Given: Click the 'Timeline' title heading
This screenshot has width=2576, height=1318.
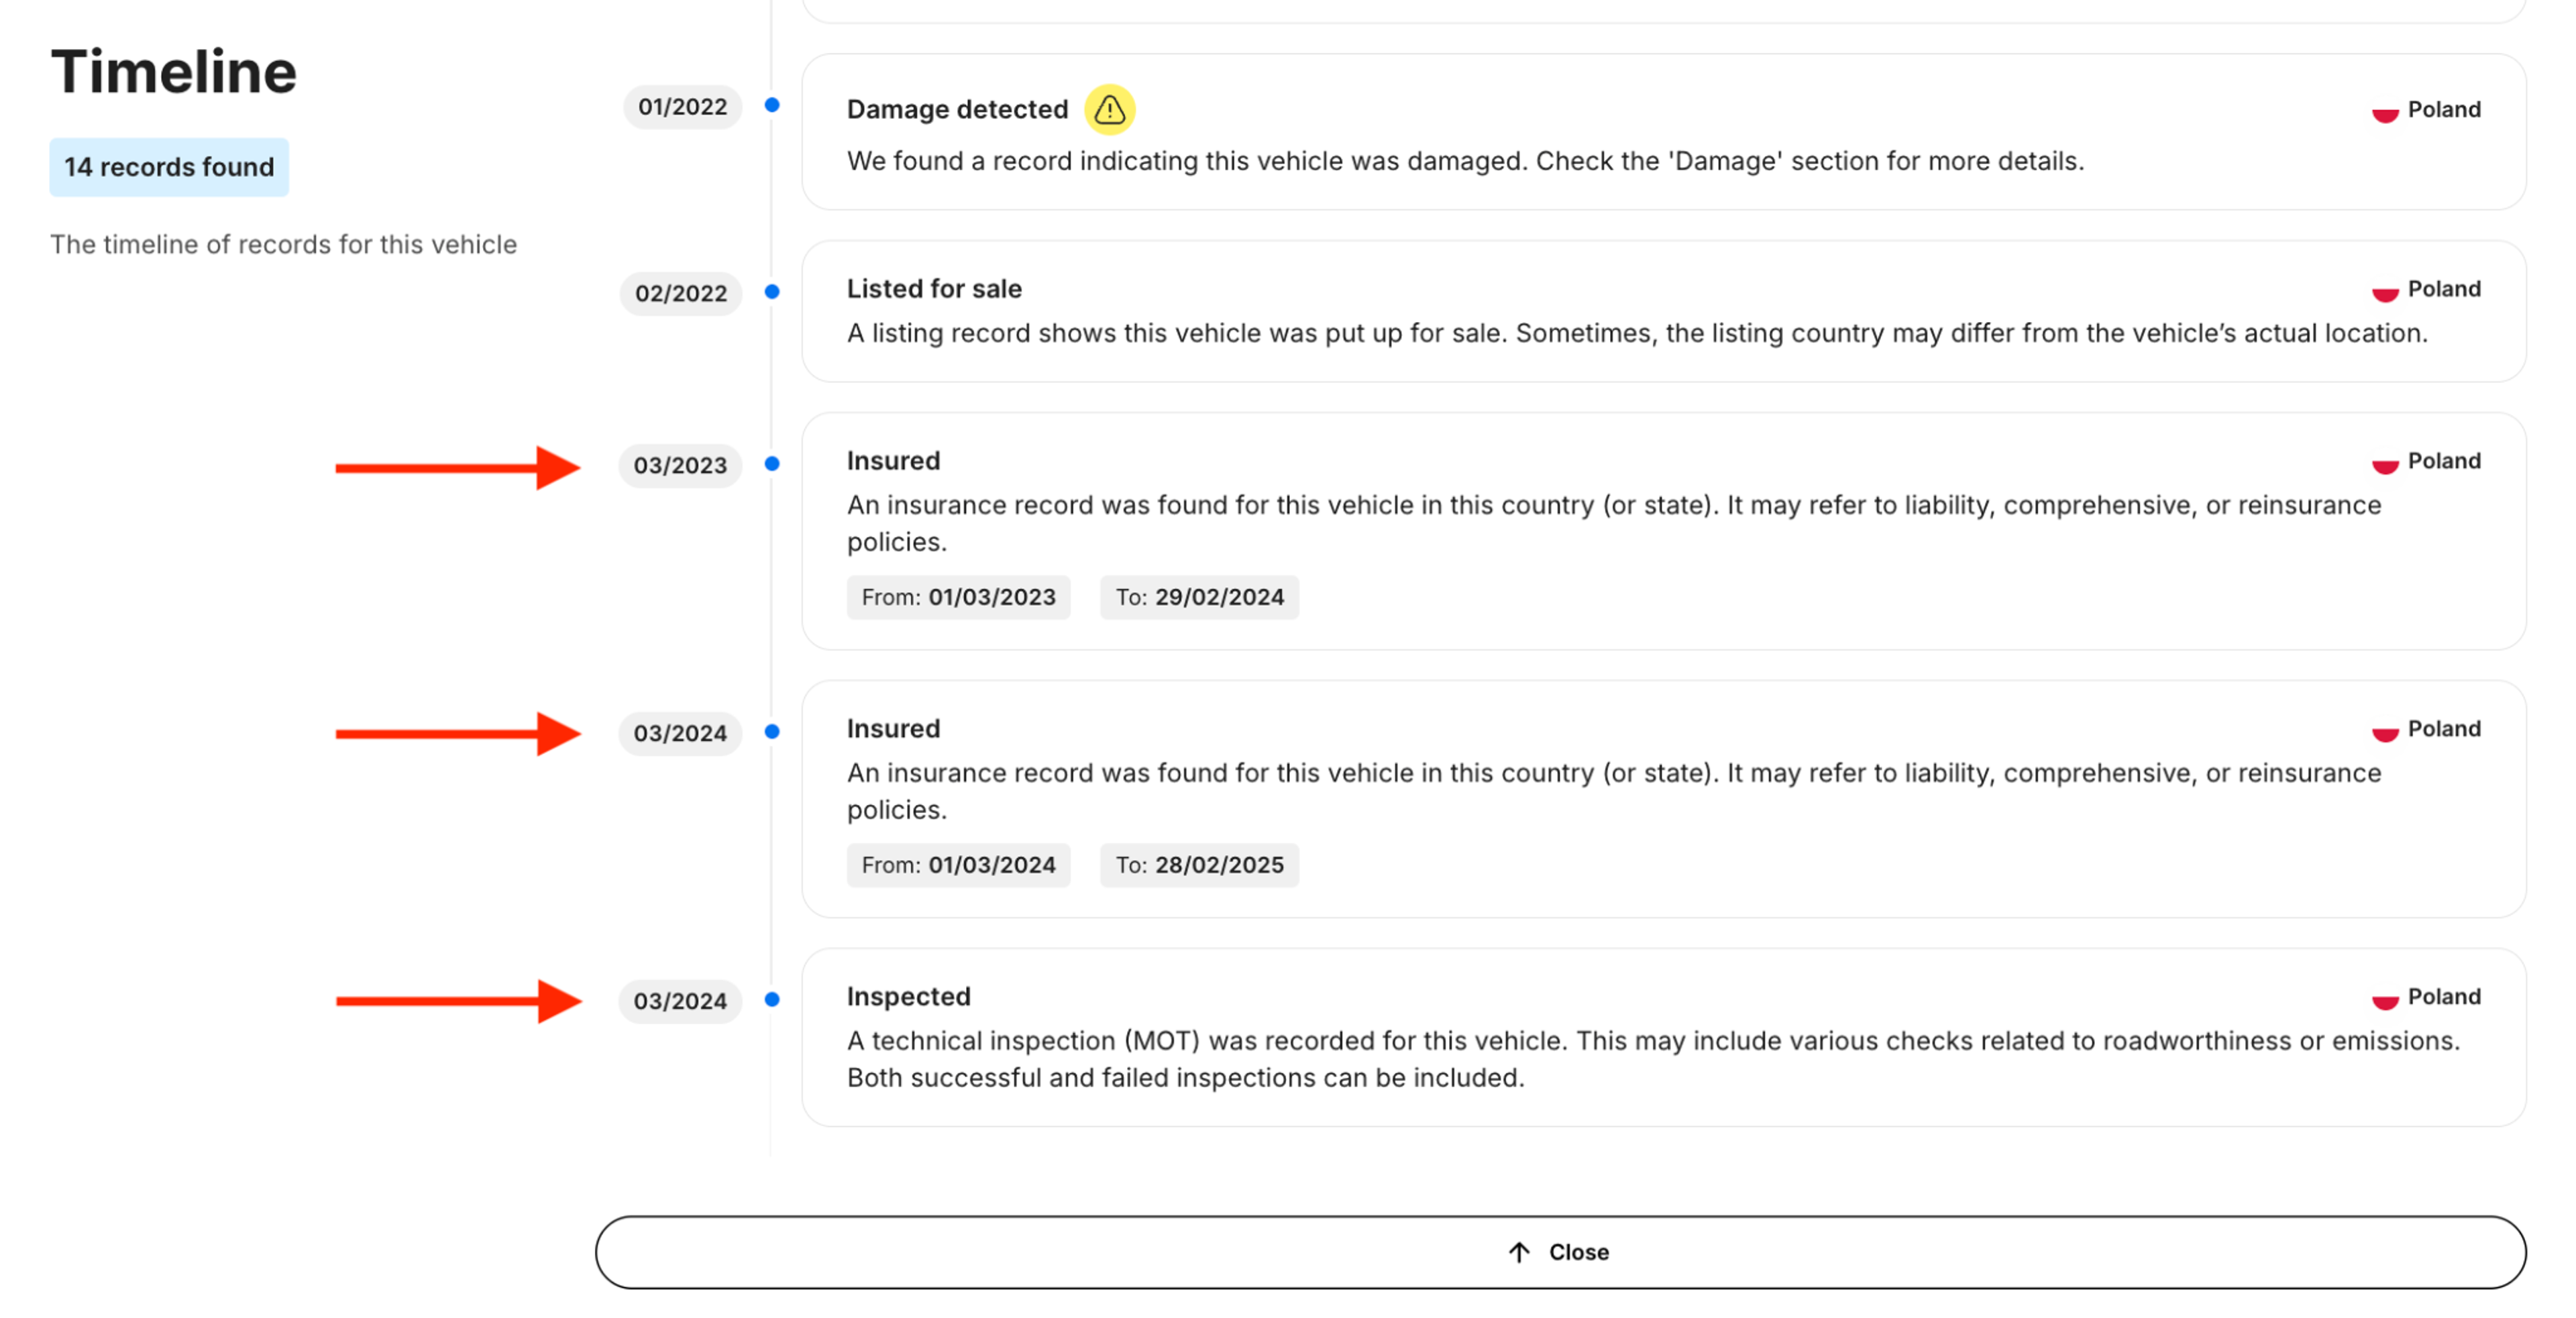Looking at the screenshot, I should (x=174, y=72).
